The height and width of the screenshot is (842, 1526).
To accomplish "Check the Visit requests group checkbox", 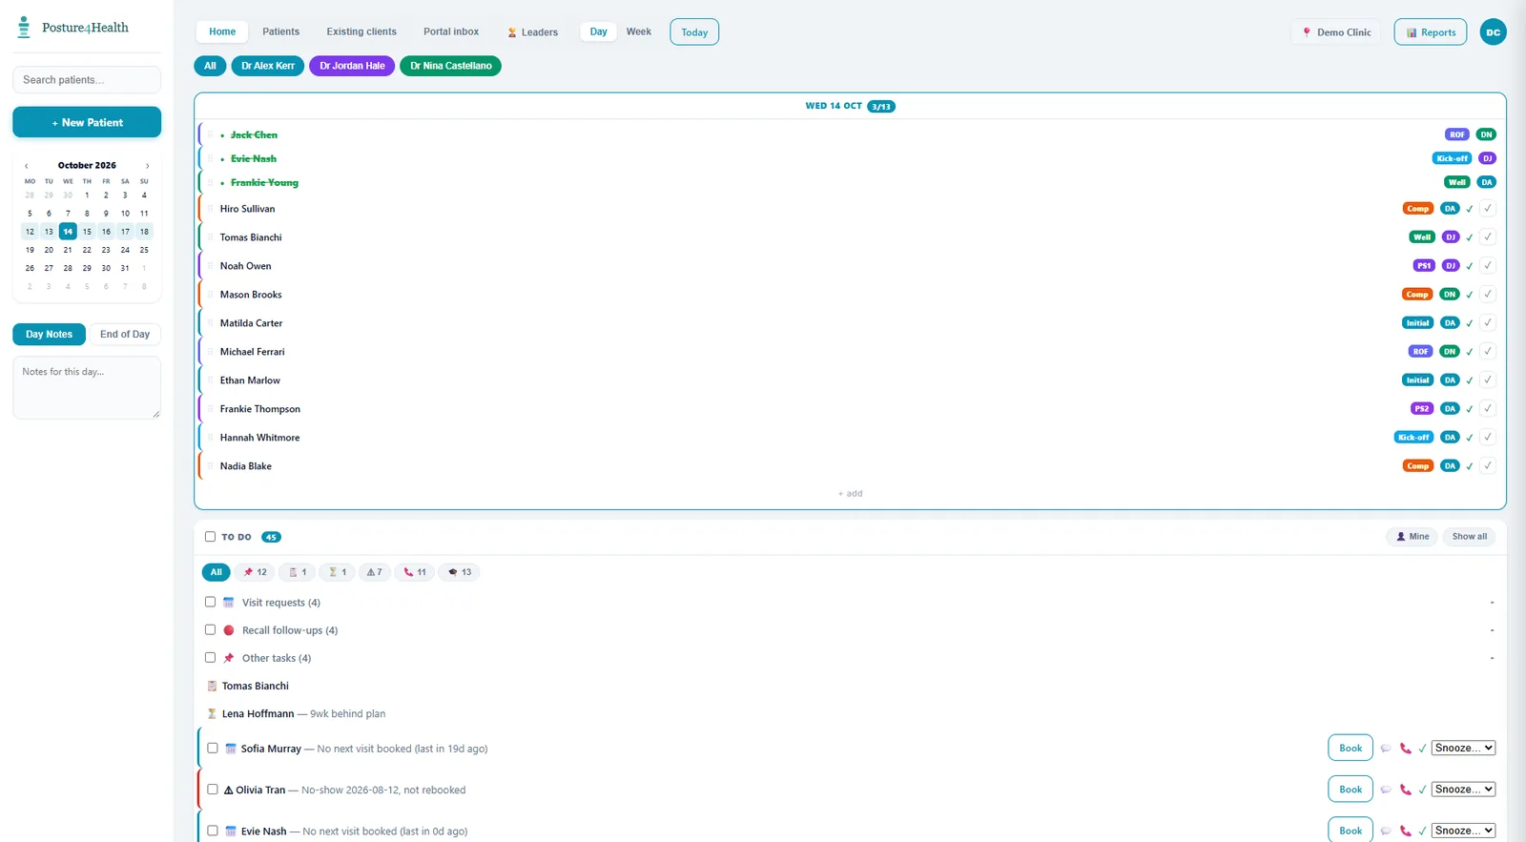I will tap(210, 602).
